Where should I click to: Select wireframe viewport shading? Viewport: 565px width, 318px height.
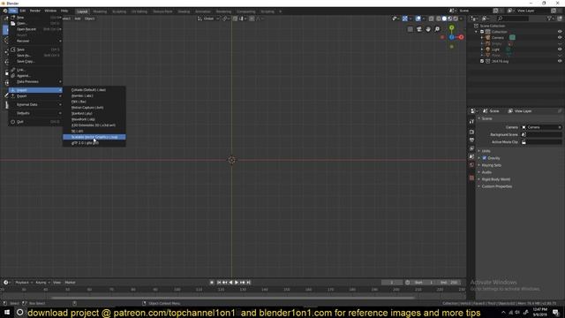pos(439,19)
